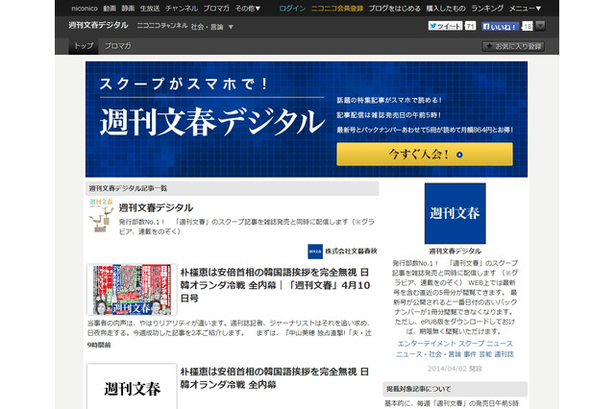Go to 生放送 in the top bar
Screen dimensions: 615x409
click(x=150, y=9)
